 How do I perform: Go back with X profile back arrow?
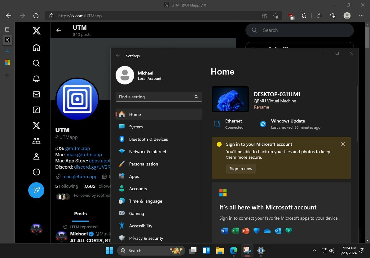coord(59,30)
